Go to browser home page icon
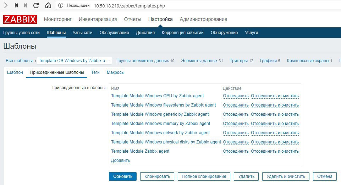The height and width of the screenshot is (185, 341). pos(48,5)
